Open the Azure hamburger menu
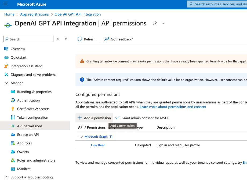247x187 pixels. pos(6,4)
